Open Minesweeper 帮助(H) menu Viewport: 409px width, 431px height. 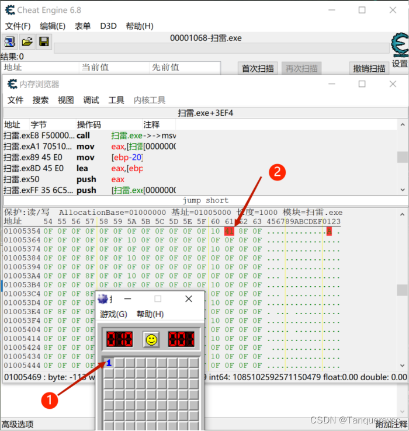[x=150, y=314]
